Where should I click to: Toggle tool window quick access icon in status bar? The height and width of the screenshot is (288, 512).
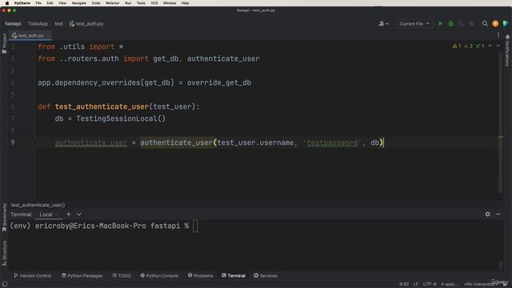pyautogui.click(x=5, y=284)
